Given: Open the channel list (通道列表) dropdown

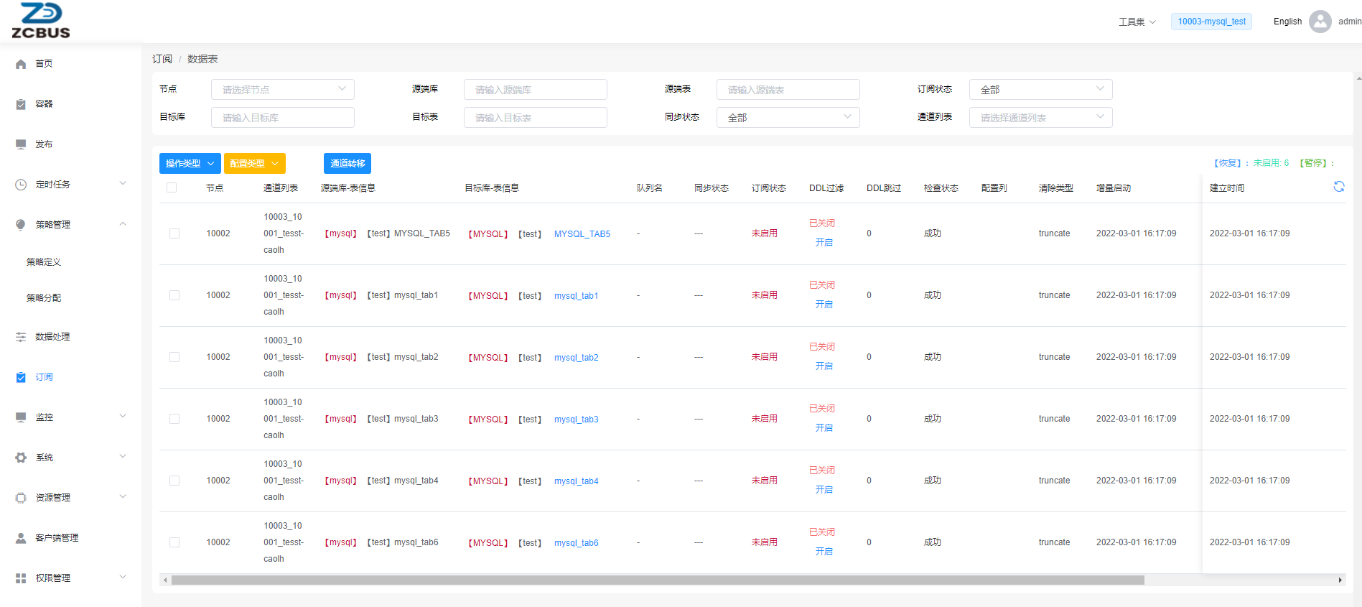Looking at the screenshot, I should point(1040,118).
